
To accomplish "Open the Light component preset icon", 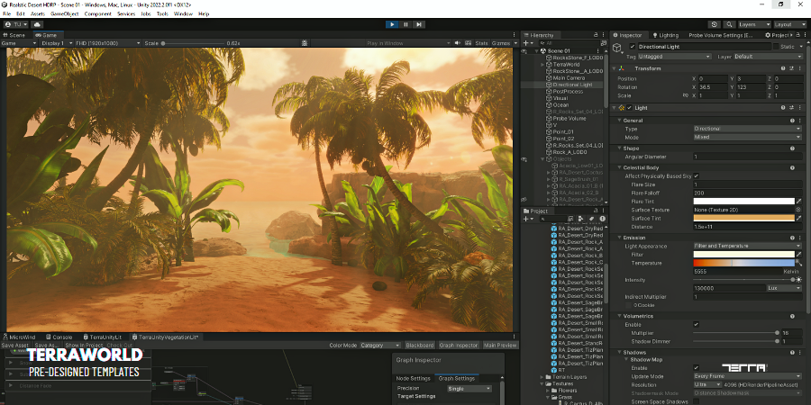I will click(x=792, y=107).
